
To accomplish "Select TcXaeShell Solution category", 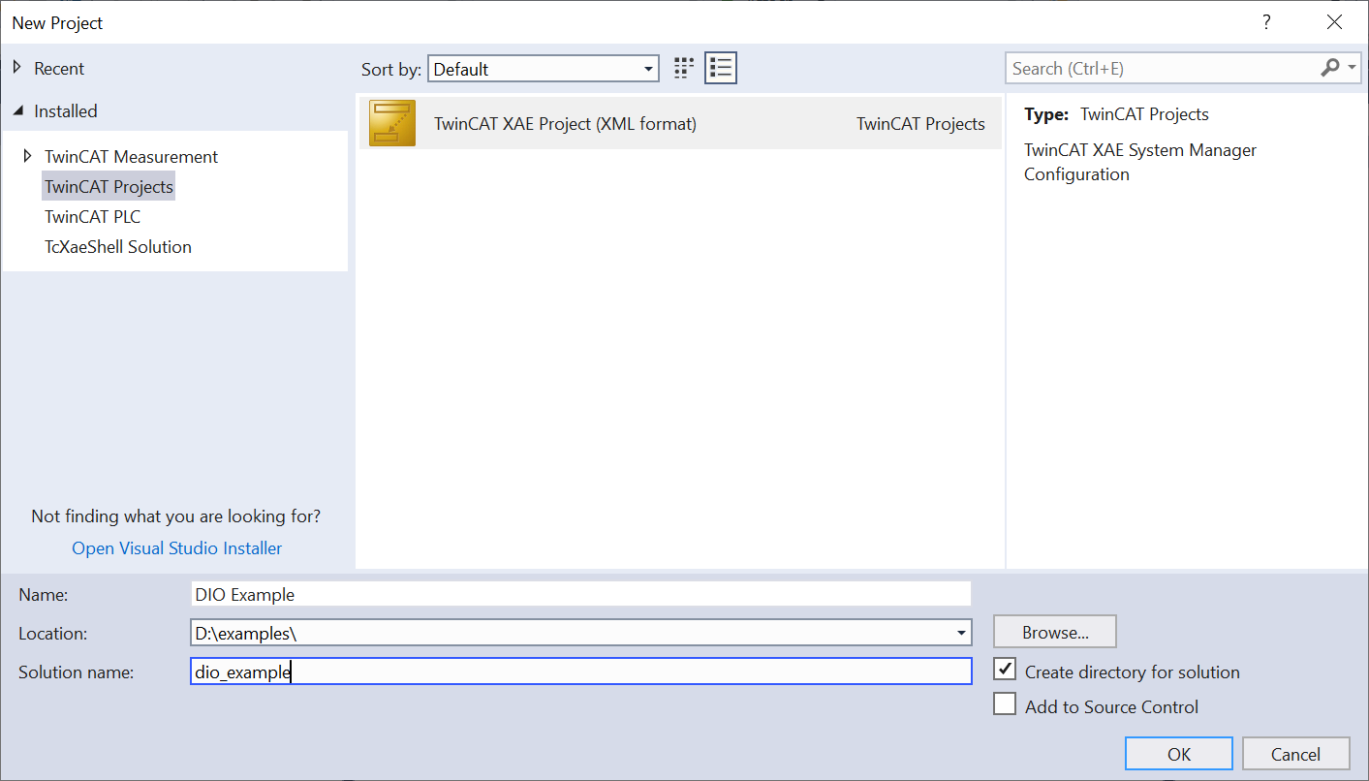I will [x=118, y=246].
